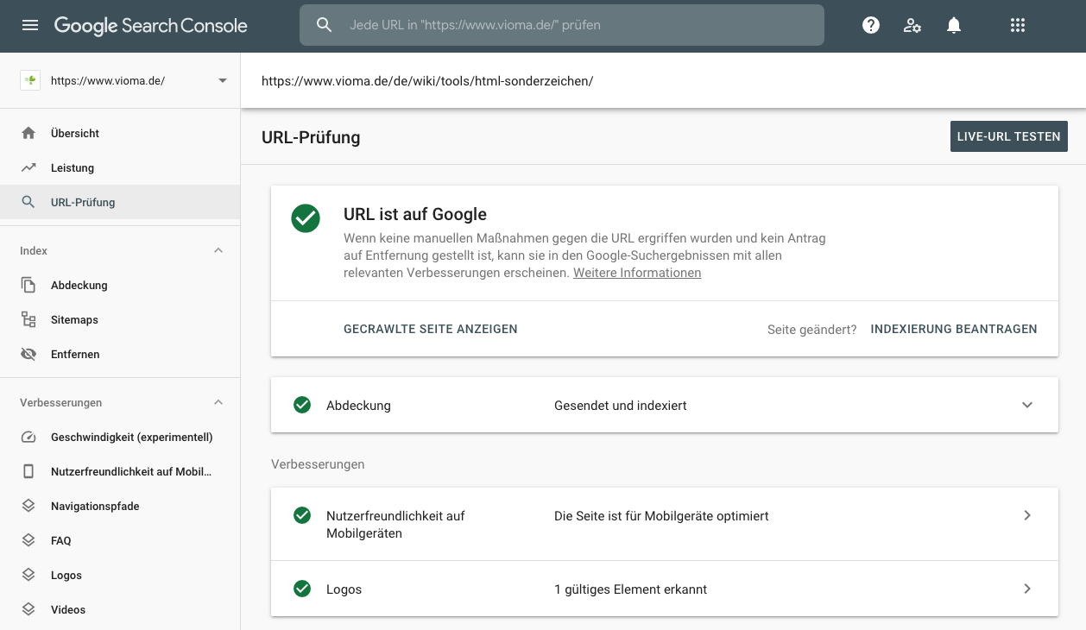Collapse the Verbesserungen sidebar section
This screenshot has height=630, width=1086.
click(218, 402)
